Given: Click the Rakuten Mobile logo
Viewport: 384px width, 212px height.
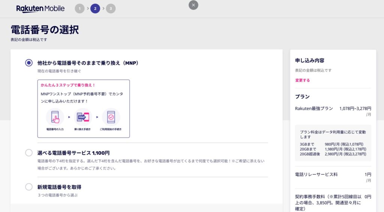Looking at the screenshot, I should [x=40, y=9].
